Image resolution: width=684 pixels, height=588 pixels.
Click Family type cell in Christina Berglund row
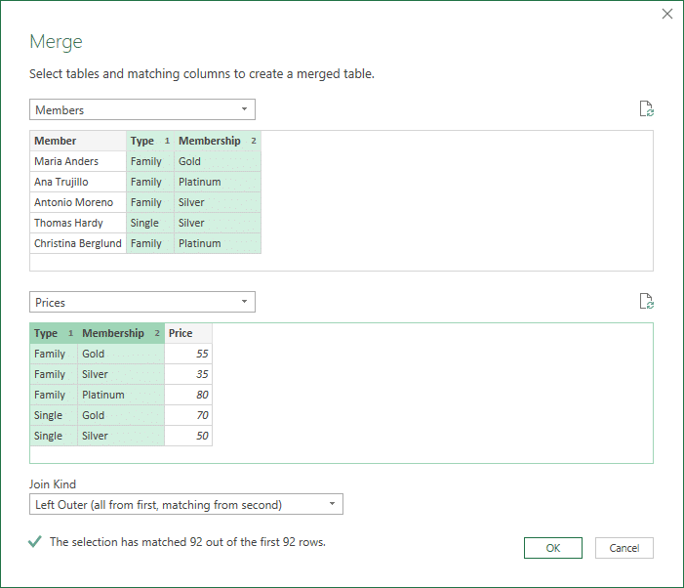click(x=150, y=243)
